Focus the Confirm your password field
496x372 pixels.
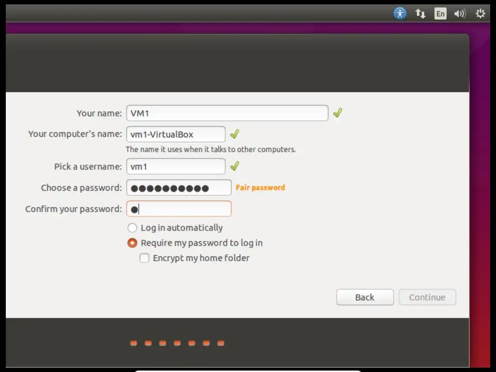point(179,209)
